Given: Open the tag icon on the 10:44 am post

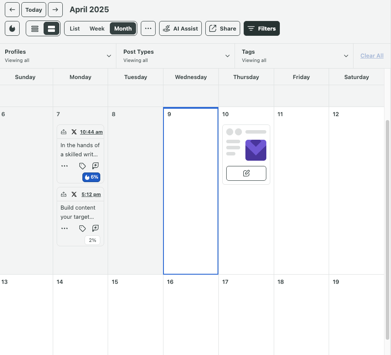Looking at the screenshot, I should pyautogui.click(x=82, y=166).
